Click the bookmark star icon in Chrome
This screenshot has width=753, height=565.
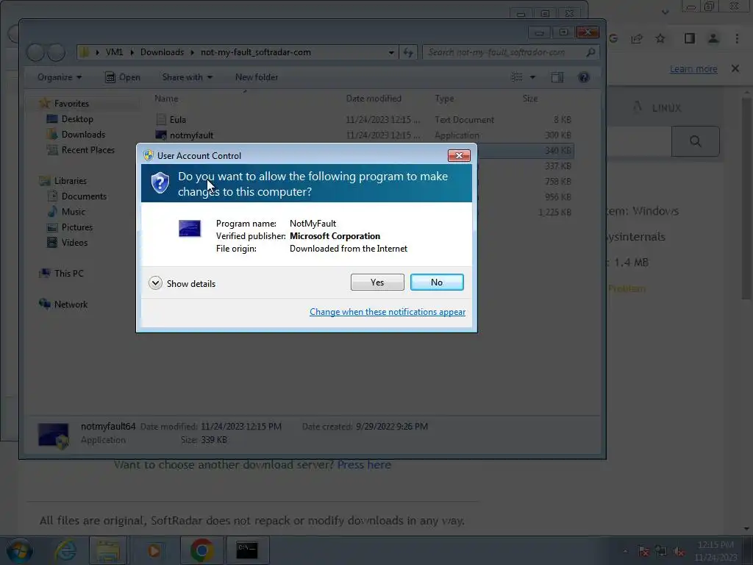click(x=660, y=38)
